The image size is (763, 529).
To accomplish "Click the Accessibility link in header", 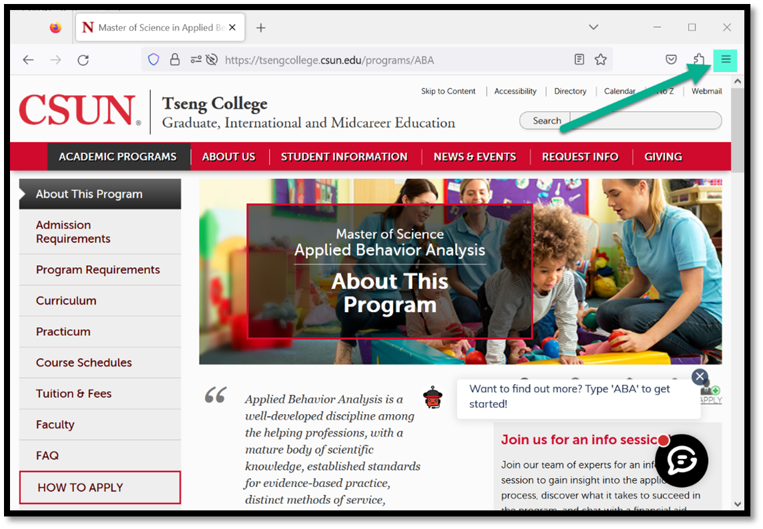I will click(515, 92).
